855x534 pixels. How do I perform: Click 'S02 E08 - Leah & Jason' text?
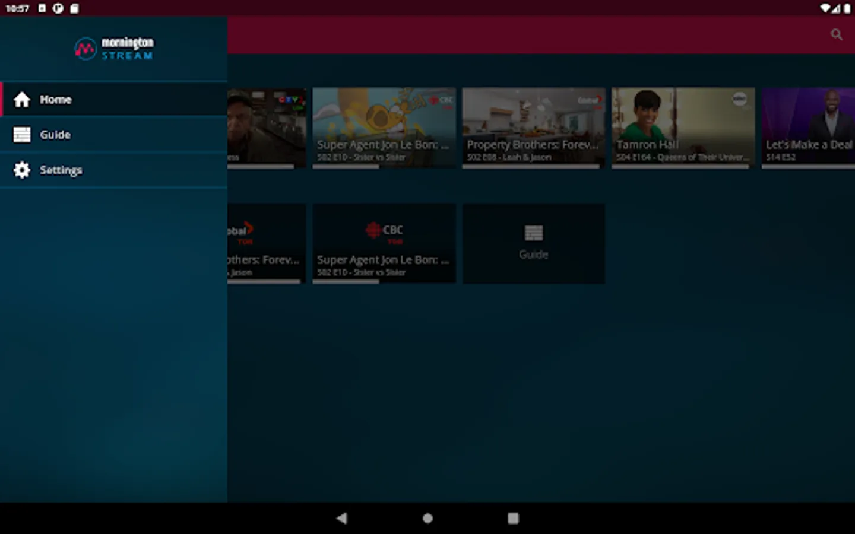(509, 157)
